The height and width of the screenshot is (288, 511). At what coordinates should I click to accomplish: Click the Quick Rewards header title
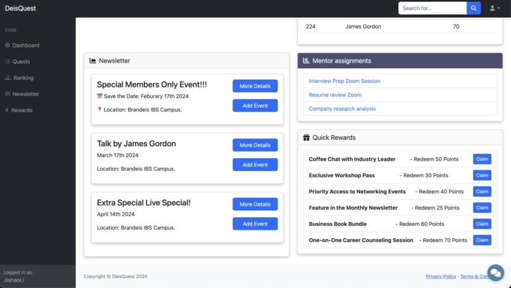tap(334, 137)
